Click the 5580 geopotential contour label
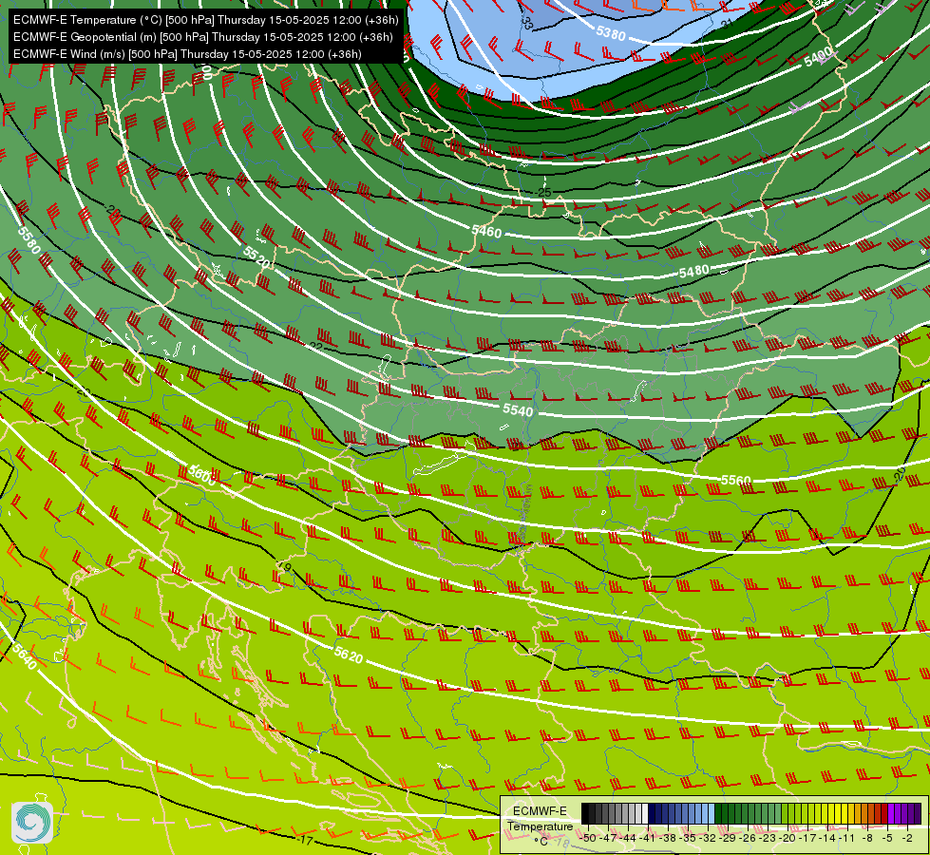 click(x=28, y=239)
